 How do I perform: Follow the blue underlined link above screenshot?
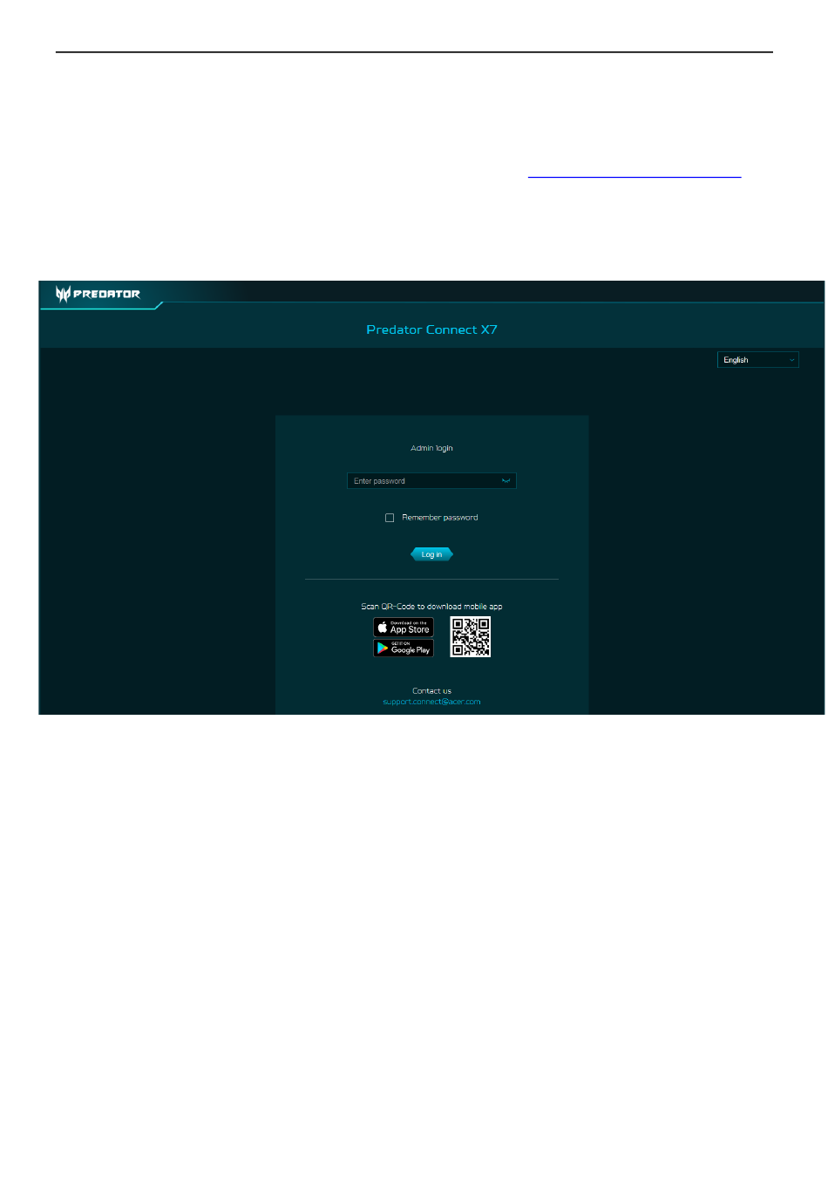point(634,177)
